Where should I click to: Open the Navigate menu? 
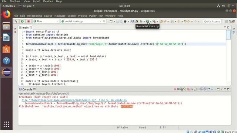pos(60,16)
